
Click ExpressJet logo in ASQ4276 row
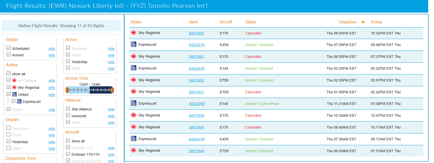134,45
